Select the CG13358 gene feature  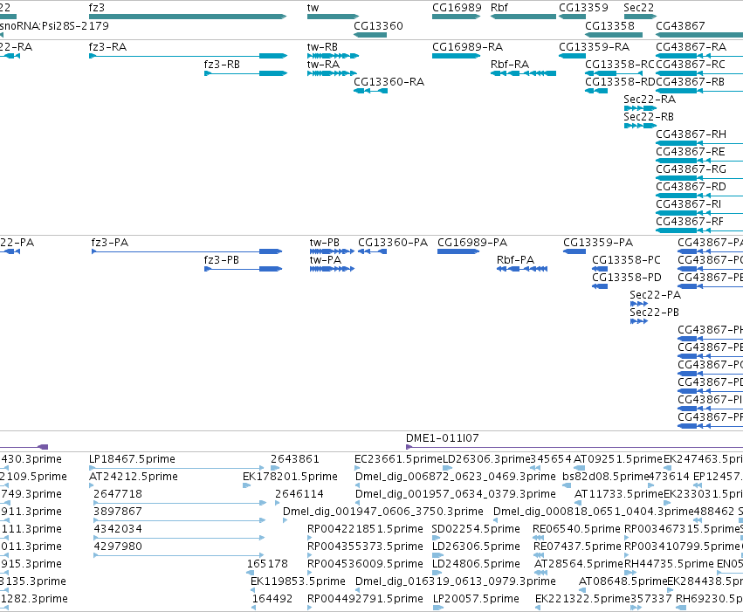coord(614,35)
